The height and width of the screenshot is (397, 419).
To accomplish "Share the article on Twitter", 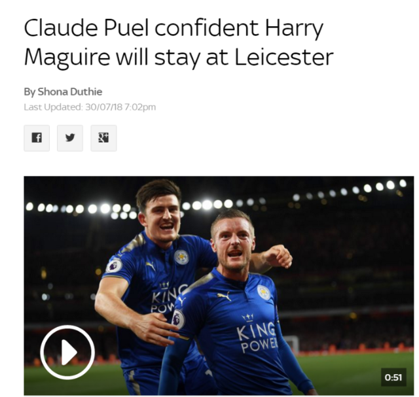I will click(x=70, y=138).
